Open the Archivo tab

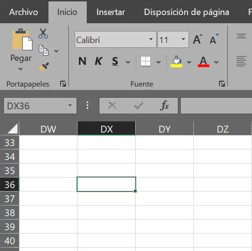(24, 12)
